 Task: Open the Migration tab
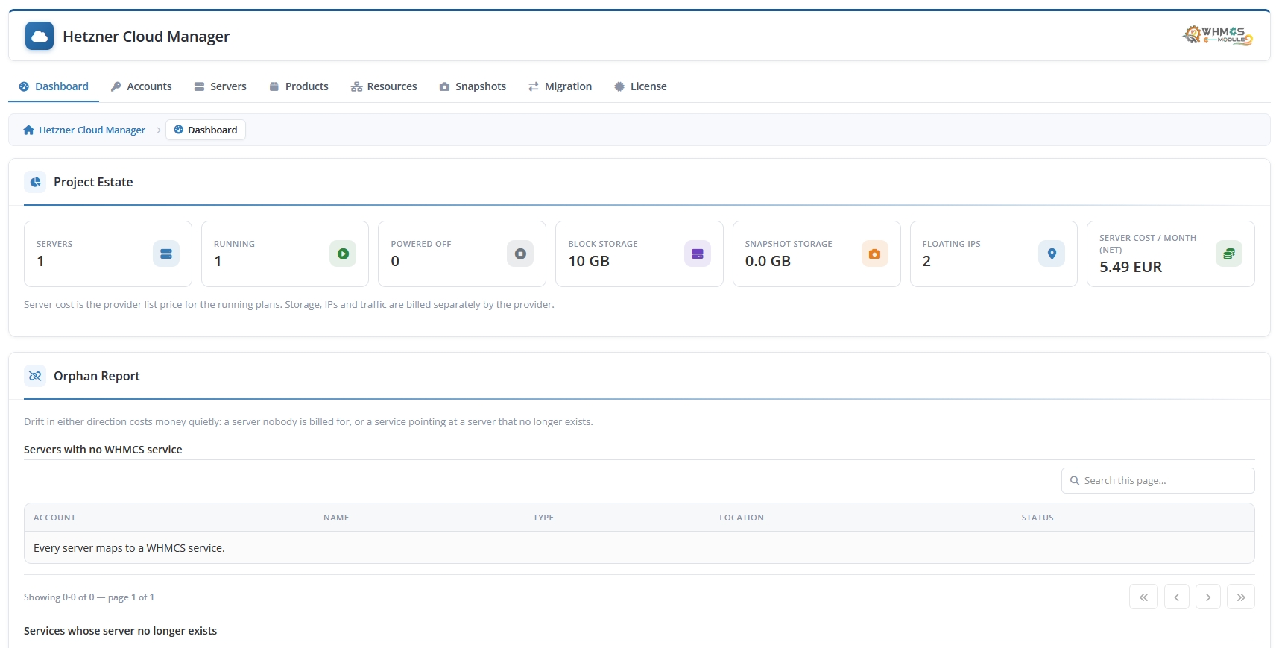(x=560, y=86)
